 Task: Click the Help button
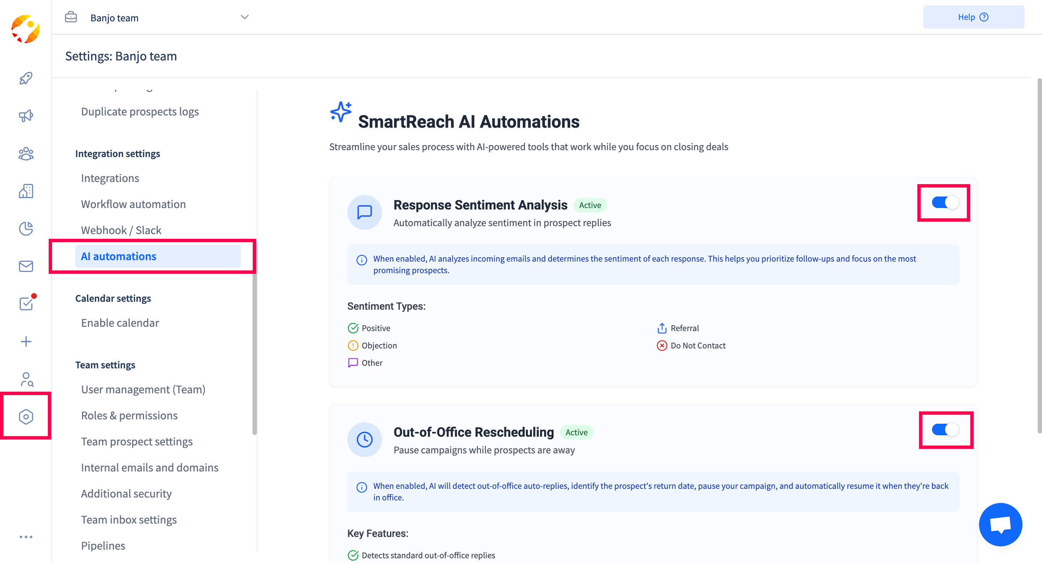(973, 17)
